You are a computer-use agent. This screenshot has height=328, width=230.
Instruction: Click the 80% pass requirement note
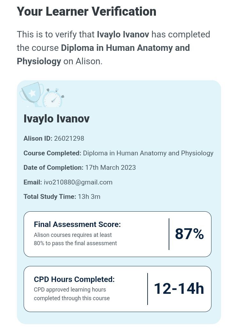pyautogui.click(x=75, y=239)
